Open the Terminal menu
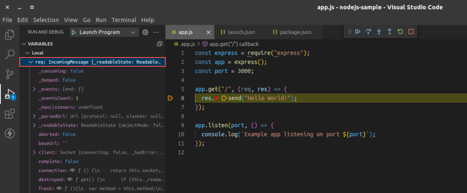467x193 pixels. click(x=124, y=20)
